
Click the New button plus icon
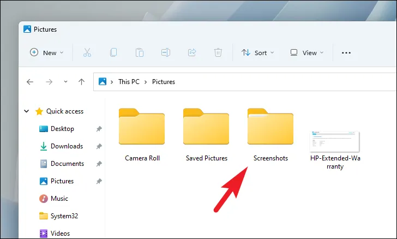(x=34, y=52)
